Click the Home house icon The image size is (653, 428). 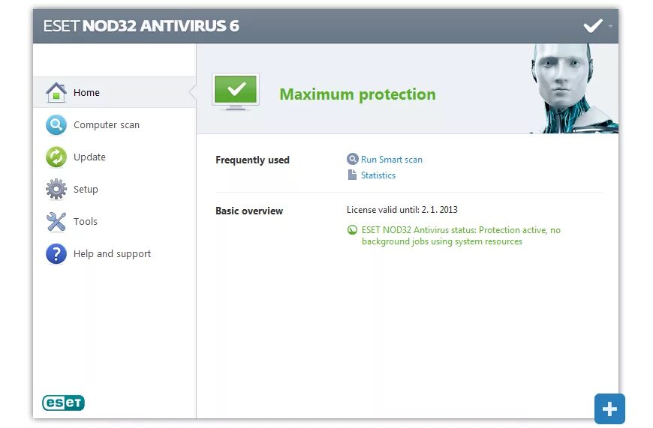point(56,92)
